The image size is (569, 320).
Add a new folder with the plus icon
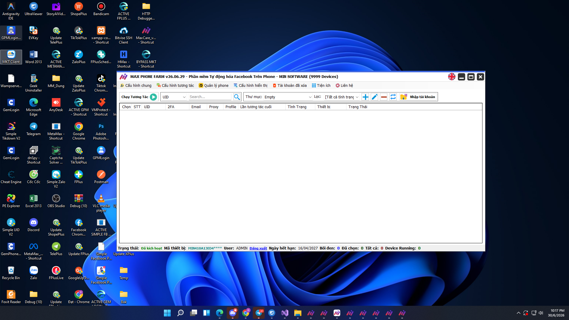(365, 97)
